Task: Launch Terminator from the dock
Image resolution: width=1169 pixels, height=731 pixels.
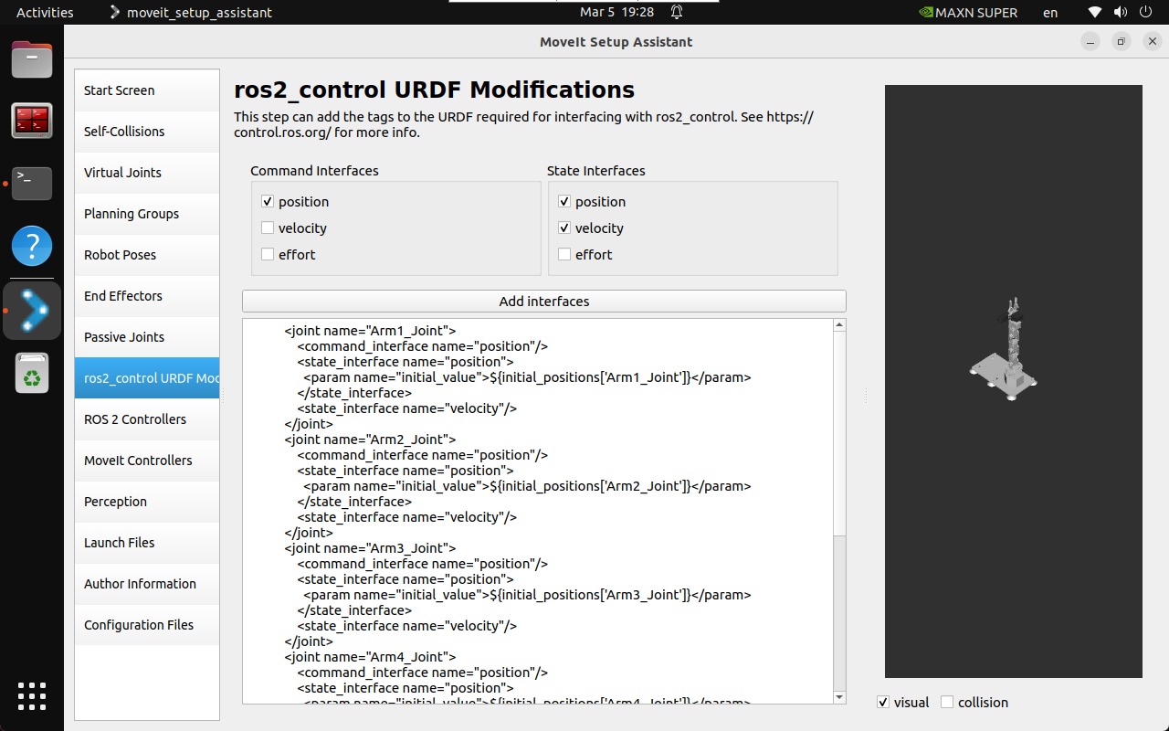Action: point(32,121)
